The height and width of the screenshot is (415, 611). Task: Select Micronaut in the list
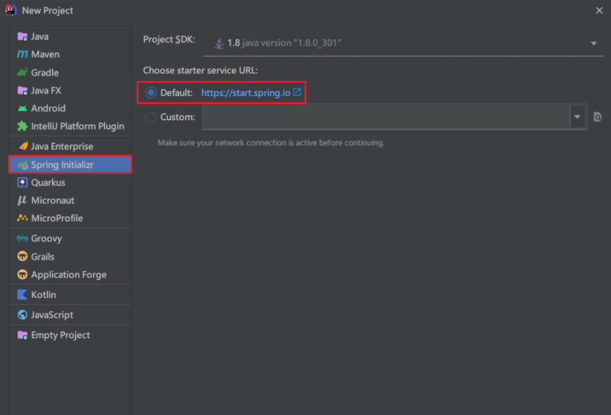[x=70, y=200]
